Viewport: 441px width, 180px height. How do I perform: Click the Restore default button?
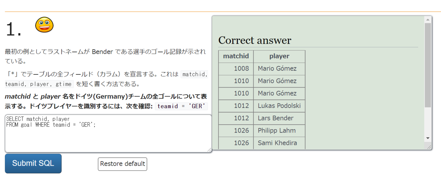122,164
